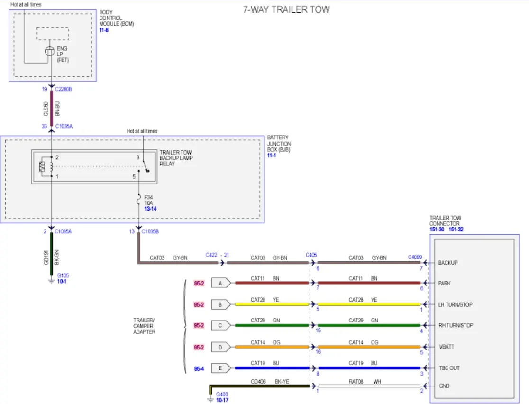Click the black-yellow GD406 wire to G400
Screen dimensions: 529x404
pyautogui.click(x=260, y=386)
